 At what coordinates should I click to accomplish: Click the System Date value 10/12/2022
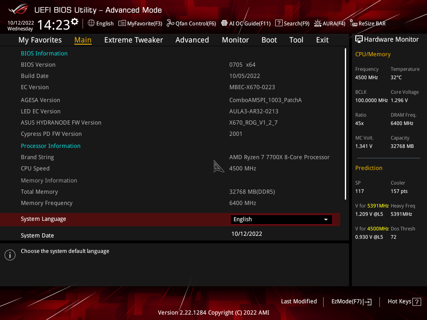(x=247, y=234)
